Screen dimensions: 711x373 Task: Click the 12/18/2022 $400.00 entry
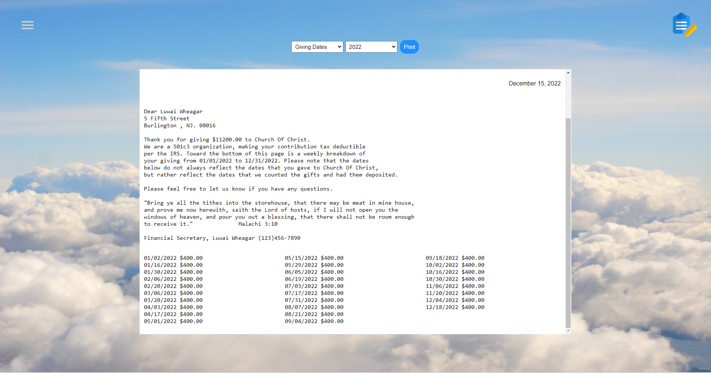click(455, 307)
